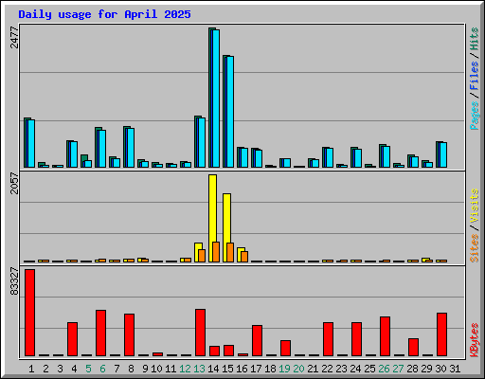Click the 'Visits' legend label
485x379 pixels.
pyautogui.click(x=474, y=206)
